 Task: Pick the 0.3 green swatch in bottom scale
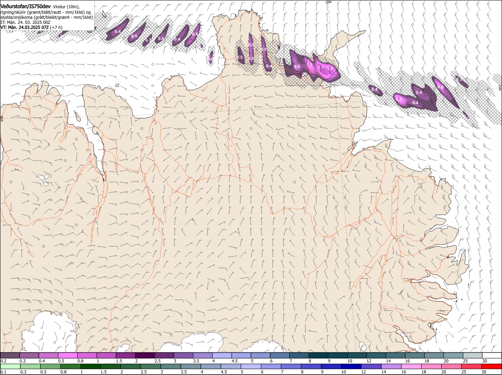[x=30, y=366]
